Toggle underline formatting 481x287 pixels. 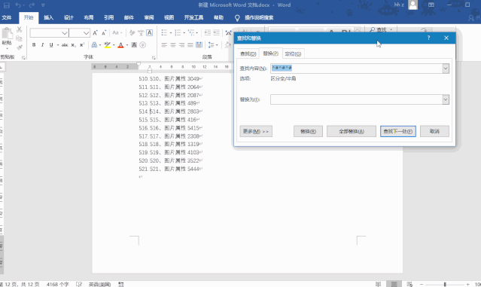(51, 44)
